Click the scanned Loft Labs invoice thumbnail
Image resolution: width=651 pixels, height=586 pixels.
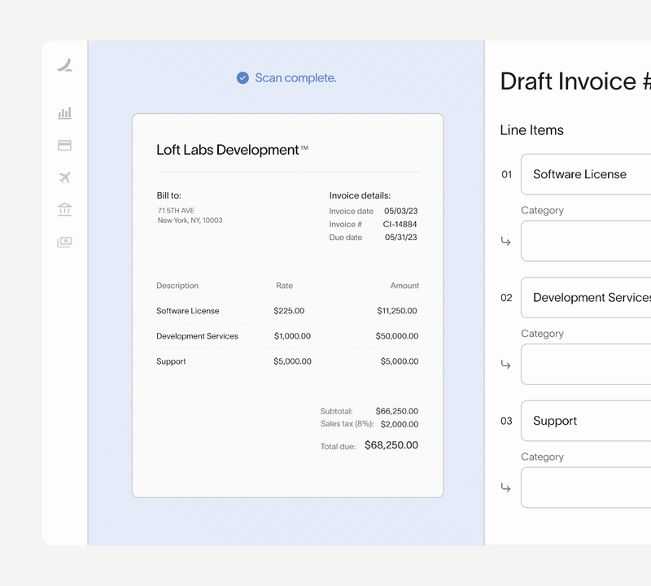[x=288, y=305]
